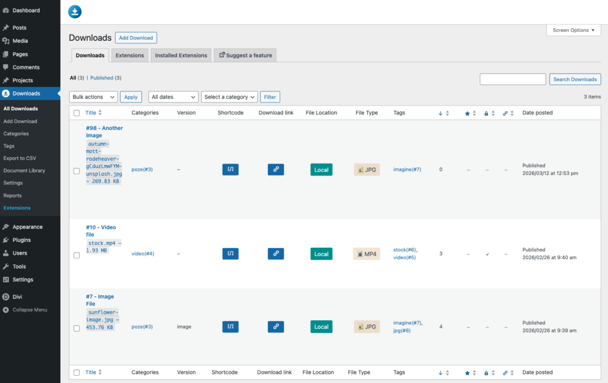Click in the search downloads text field

coord(512,79)
